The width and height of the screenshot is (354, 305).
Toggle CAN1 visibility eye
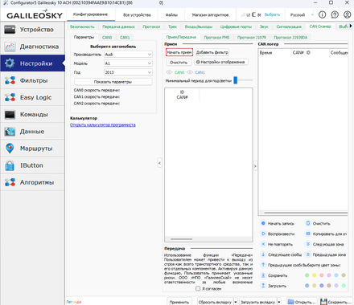(x=190, y=72)
